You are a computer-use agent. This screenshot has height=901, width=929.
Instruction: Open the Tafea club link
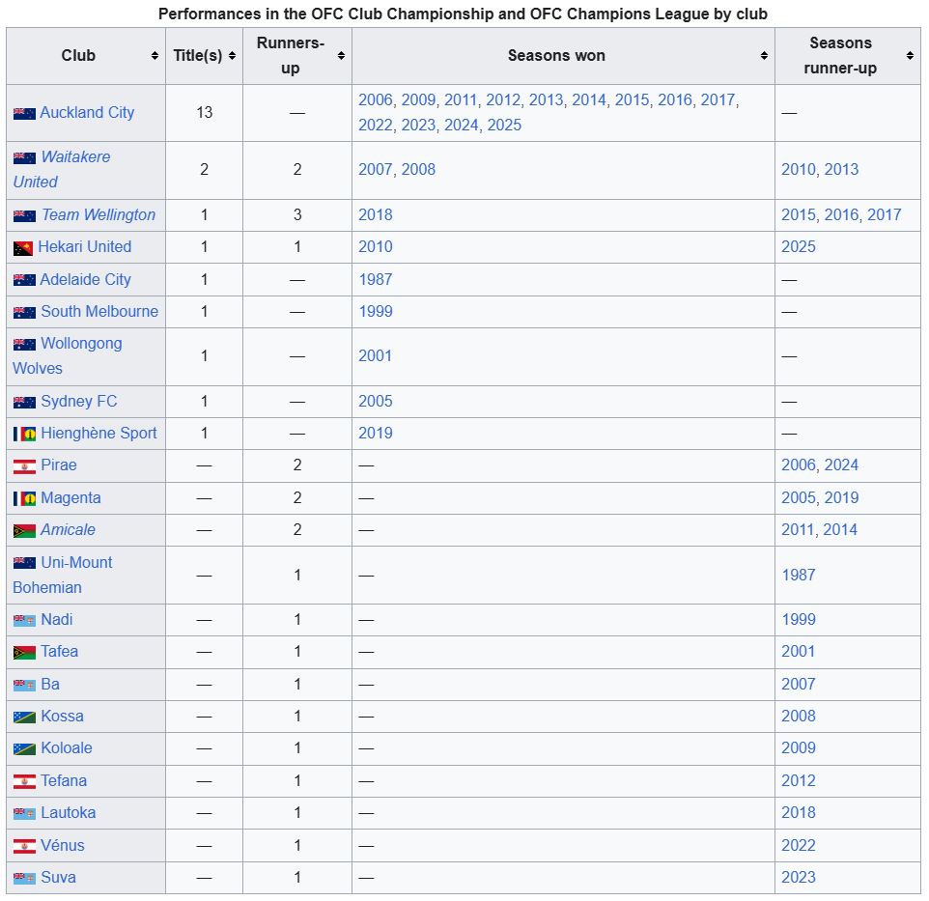pyautogui.click(x=59, y=652)
